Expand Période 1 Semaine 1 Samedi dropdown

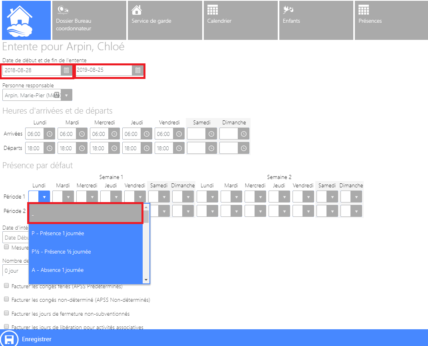(164, 197)
